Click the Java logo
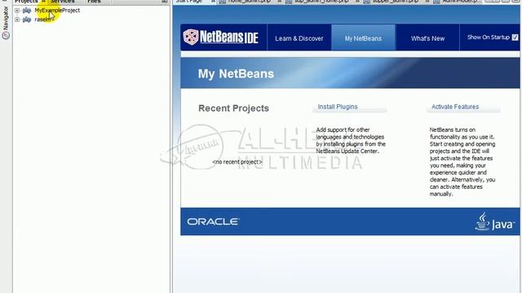This screenshot has height=293, width=522. pos(494,222)
